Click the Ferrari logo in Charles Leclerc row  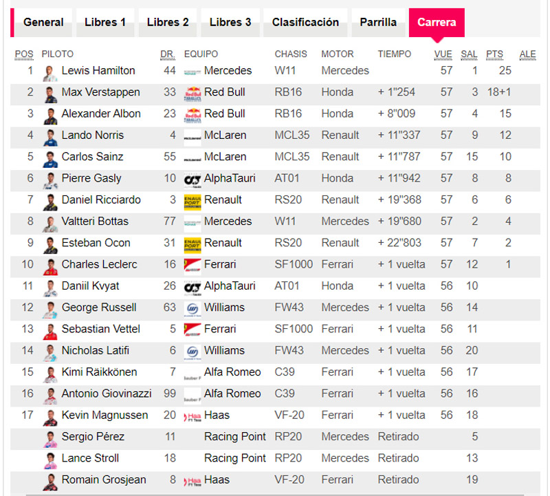coord(192,265)
